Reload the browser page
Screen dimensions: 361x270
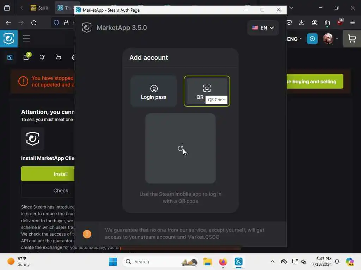tap(34, 23)
